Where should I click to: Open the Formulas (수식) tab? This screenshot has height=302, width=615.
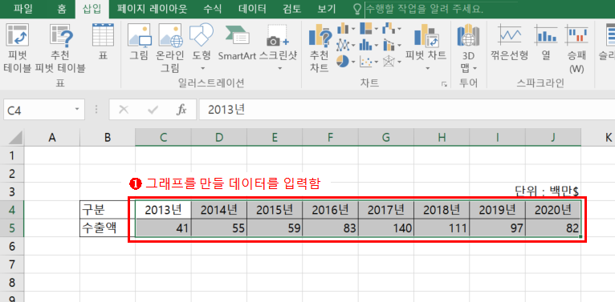click(x=213, y=9)
